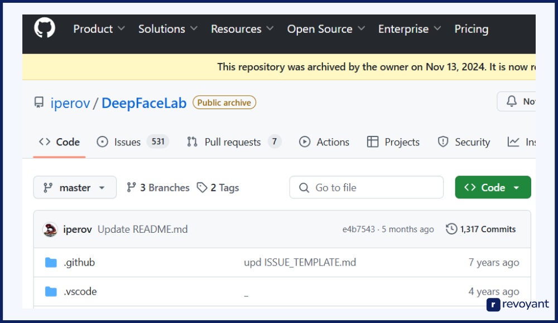This screenshot has width=558, height=323.
Task: Open the Resources dropdown
Action: click(242, 29)
